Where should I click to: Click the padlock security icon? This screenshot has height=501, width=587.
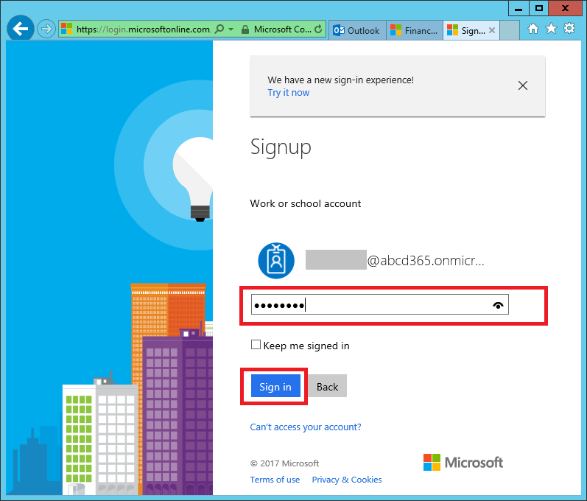245,29
